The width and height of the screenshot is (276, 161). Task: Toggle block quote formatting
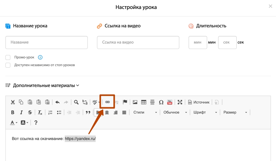coord(88,112)
